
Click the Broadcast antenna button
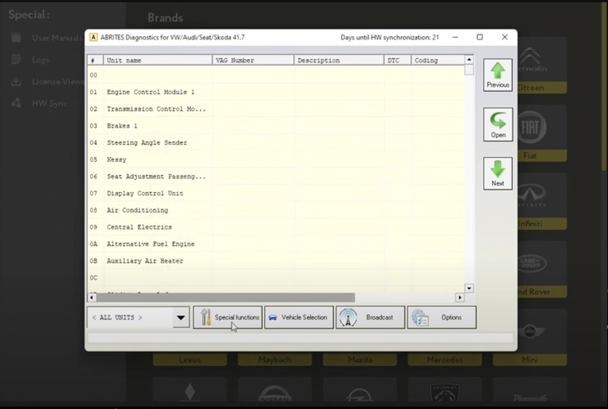tap(370, 317)
